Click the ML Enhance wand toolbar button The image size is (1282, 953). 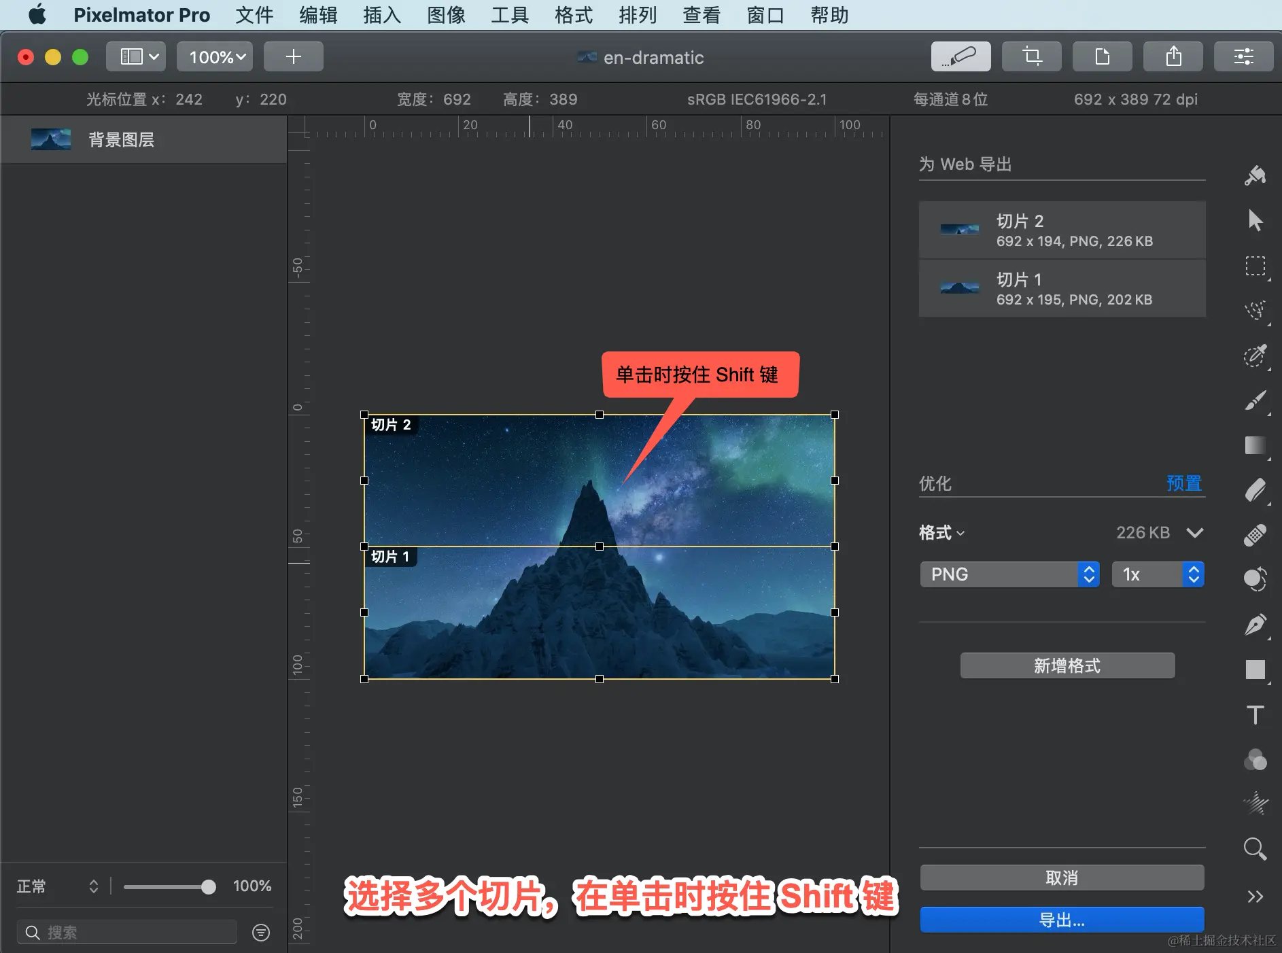pos(960,56)
